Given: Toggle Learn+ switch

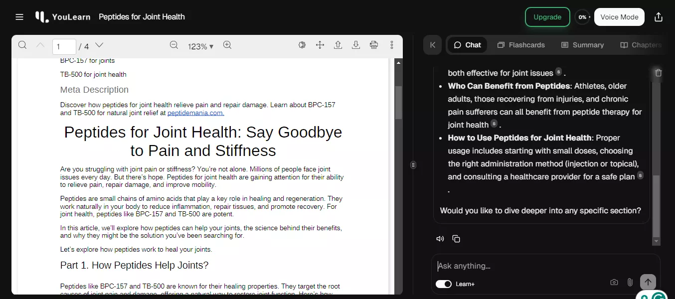Looking at the screenshot, I should pyautogui.click(x=444, y=284).
